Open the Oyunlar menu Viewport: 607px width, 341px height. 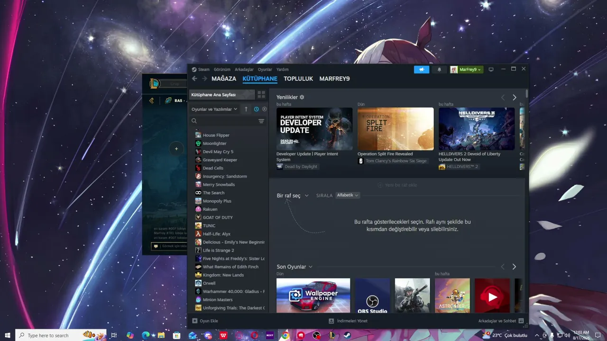click(x=265, y=70)
